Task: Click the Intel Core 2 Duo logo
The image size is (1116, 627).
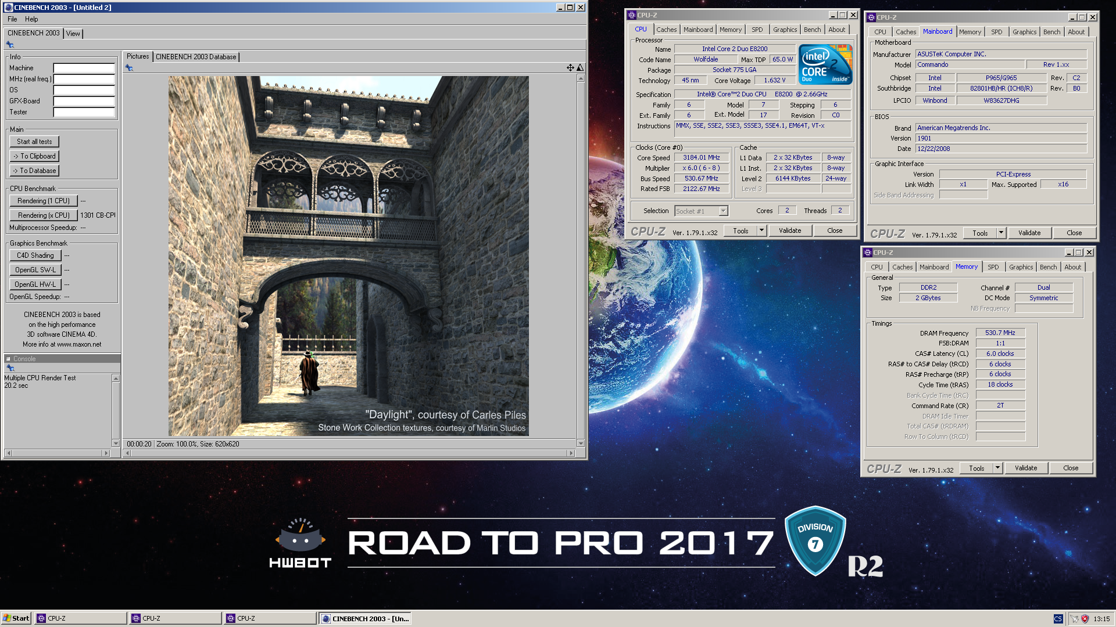Action: point(825,64)
